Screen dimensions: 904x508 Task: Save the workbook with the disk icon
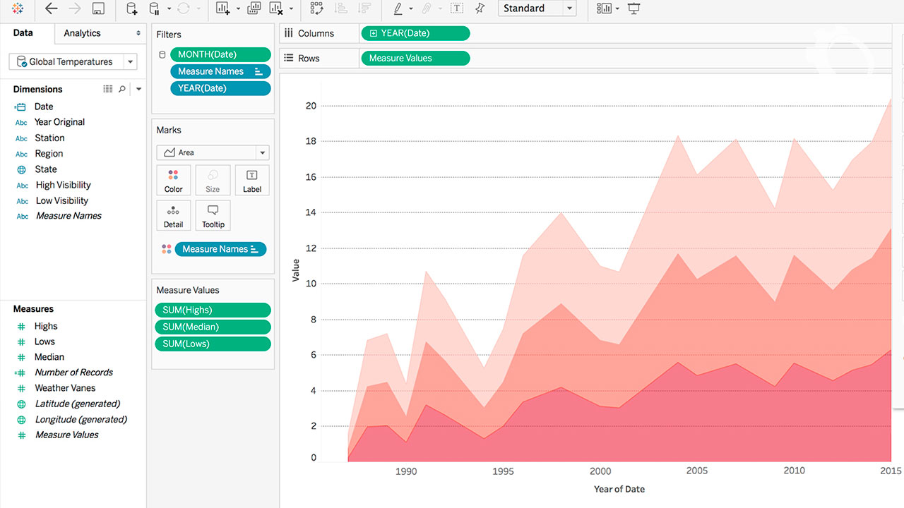[98, 8]
